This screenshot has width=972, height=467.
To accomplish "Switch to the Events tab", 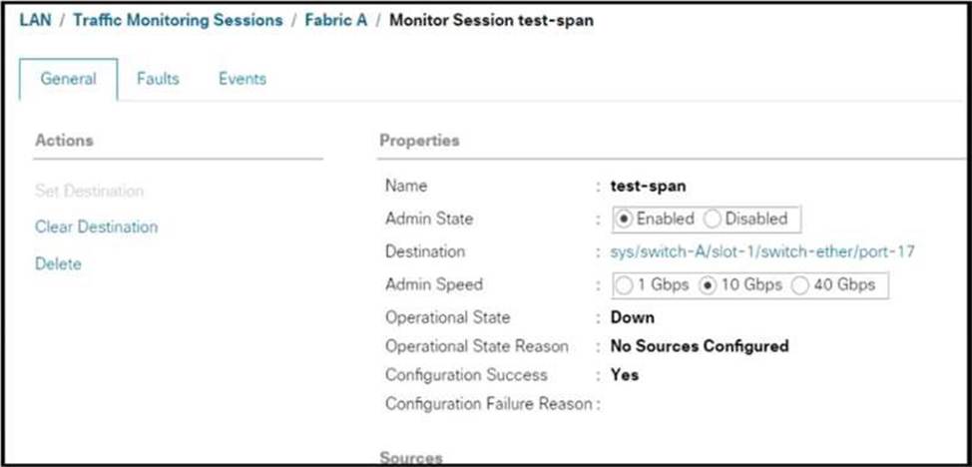I will coord(243,79).
